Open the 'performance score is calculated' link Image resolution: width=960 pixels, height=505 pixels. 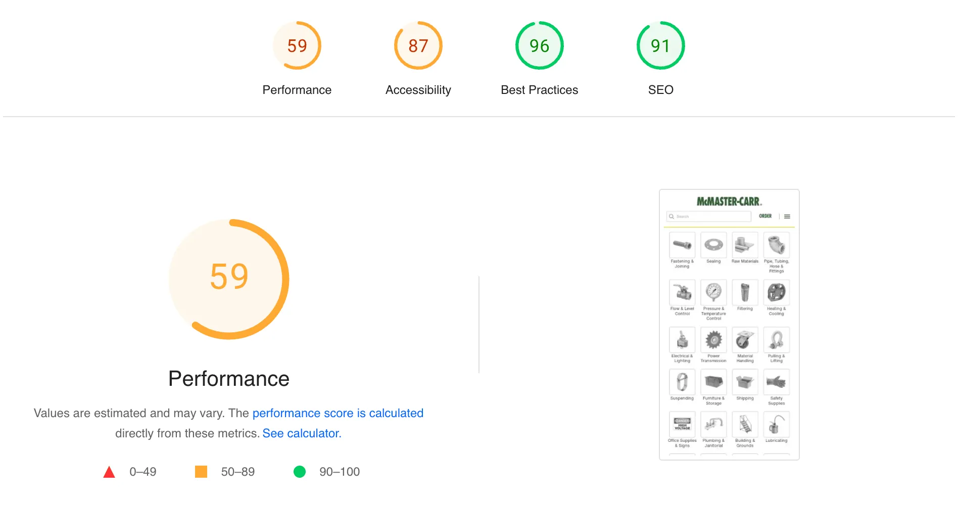tap(338, 413)
